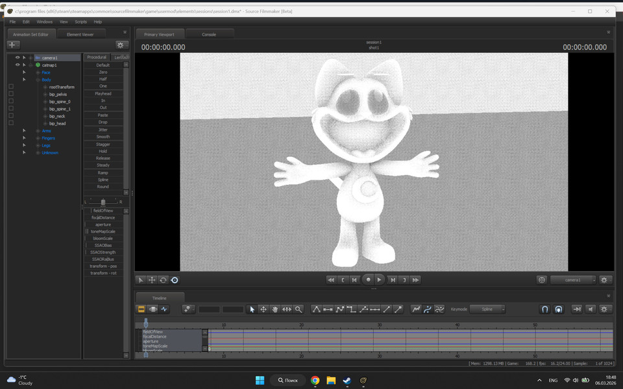
Task: Click the add animation set plus button
Action: [x=12, y=45]
